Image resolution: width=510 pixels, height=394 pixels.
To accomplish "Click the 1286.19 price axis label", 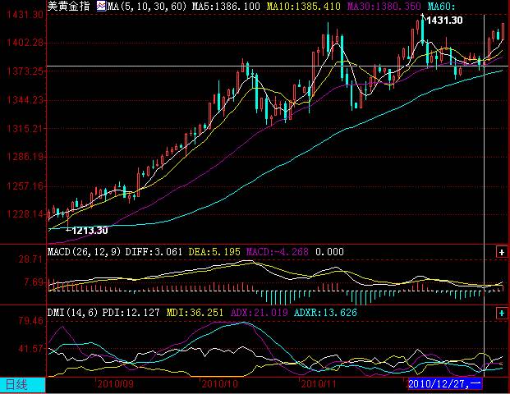I will pos(25,157).
